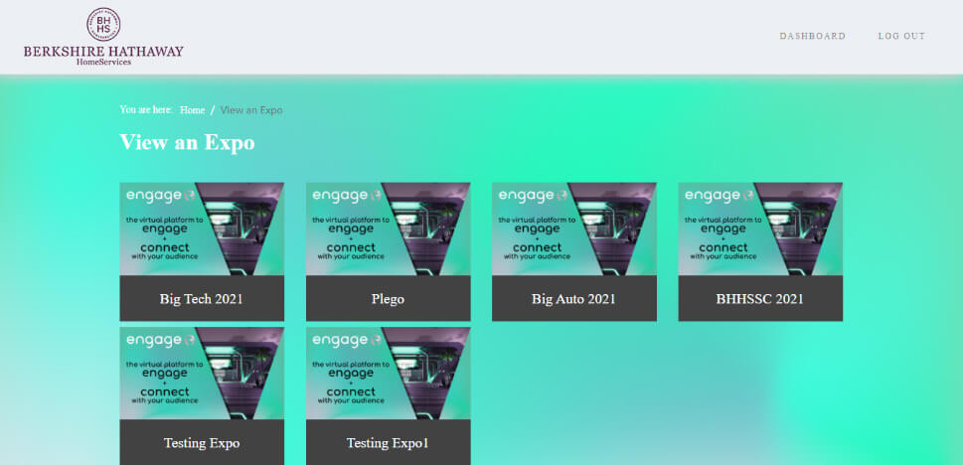Viewport: 963px width, 465px height.
Task: Click the 'You are here:' text
Action: (146, 109)
